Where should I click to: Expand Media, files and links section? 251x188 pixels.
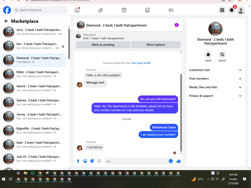[215, 87]
